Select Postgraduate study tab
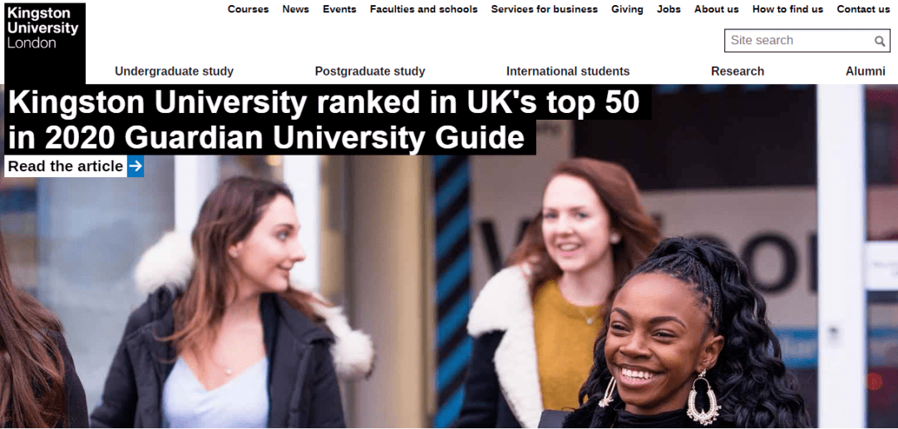This screenshot has width=898, height=429. [370, 71]
